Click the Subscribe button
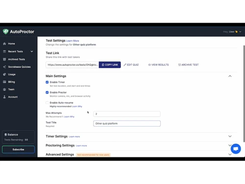 click(18, 150)
